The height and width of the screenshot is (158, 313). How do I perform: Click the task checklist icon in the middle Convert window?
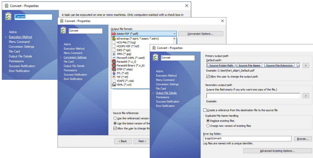tap(63, 30)
